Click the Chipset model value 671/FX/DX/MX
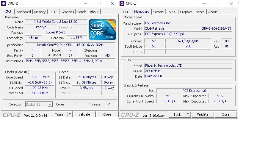 [188, 41]
